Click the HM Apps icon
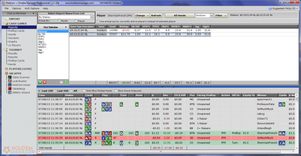 point(6,74)
